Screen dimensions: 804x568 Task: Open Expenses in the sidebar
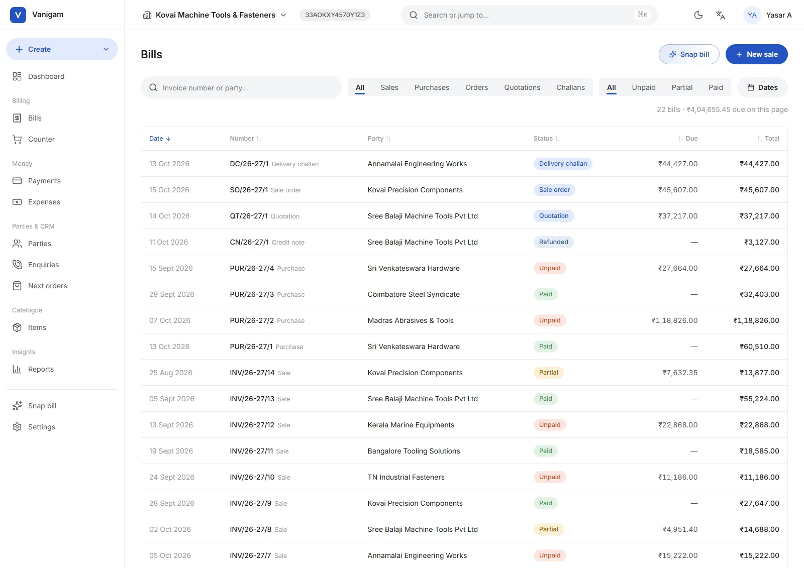(x=62, y=202)
